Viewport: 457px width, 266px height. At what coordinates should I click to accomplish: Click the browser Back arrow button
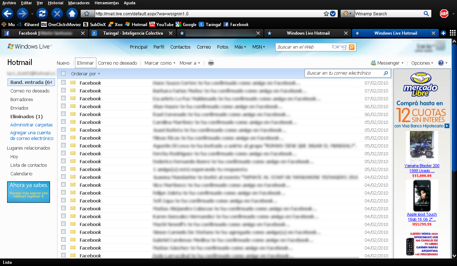click(x=7, y=14)
